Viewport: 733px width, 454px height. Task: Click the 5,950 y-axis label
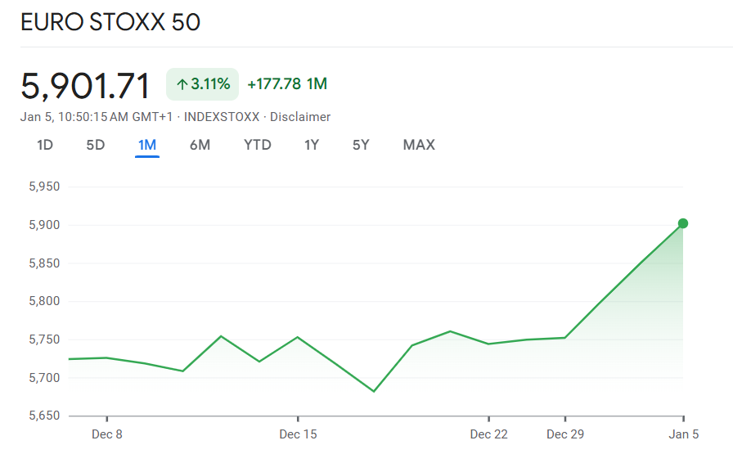pyautogui.click(x=45, y=187)
